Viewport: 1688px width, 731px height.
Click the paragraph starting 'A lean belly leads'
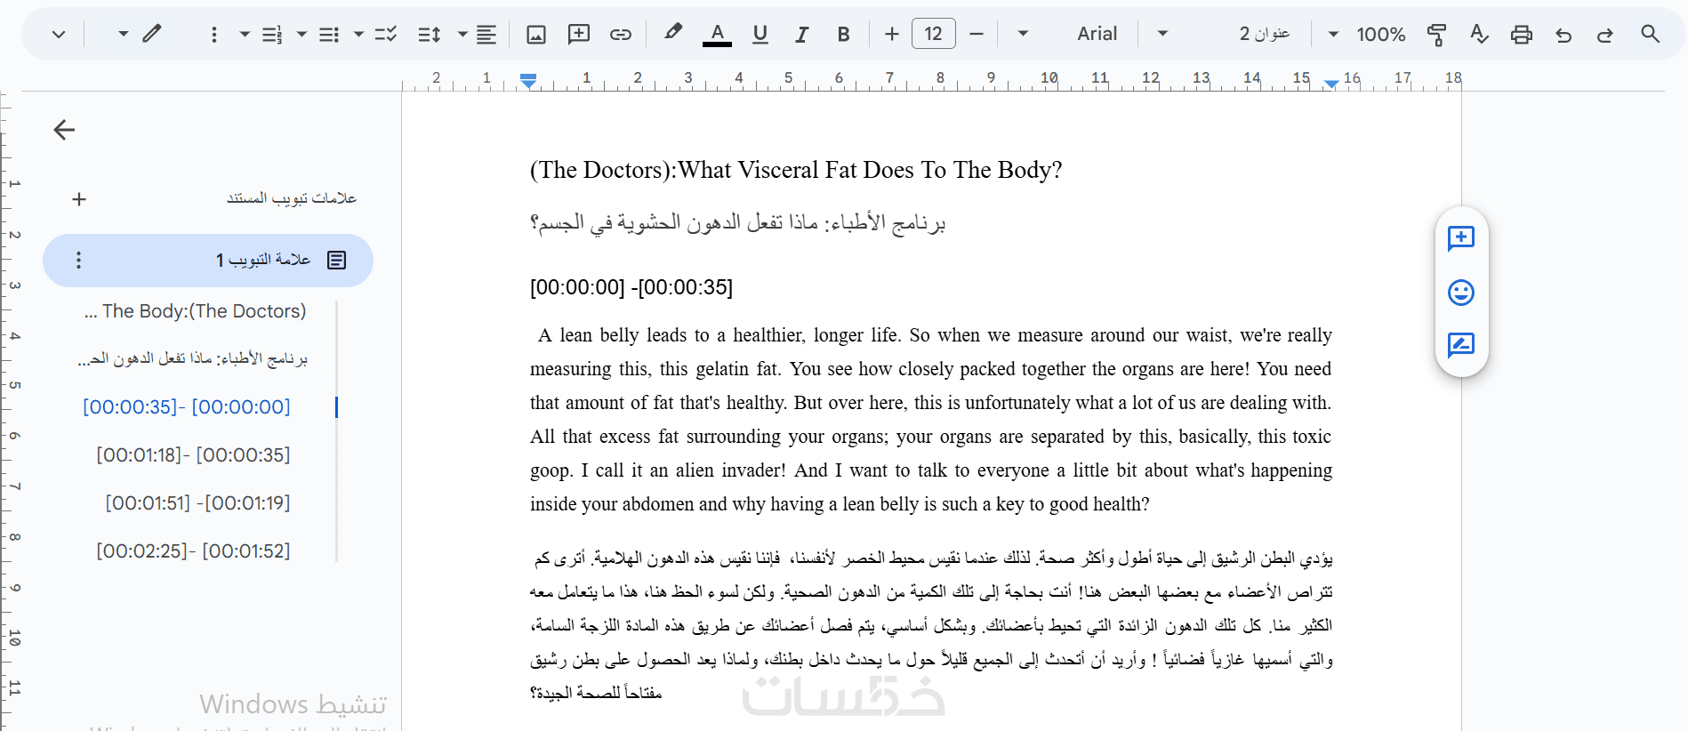pyautogui.click(x=931, y=420)
